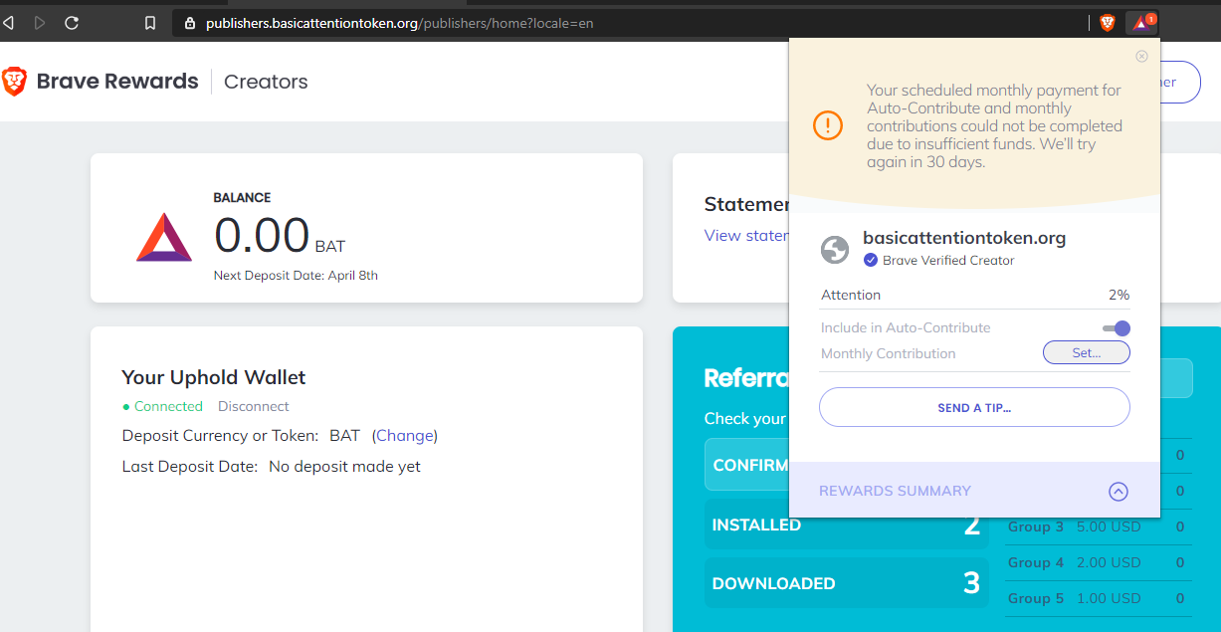Open the View statements link

[x=746, y=236]
